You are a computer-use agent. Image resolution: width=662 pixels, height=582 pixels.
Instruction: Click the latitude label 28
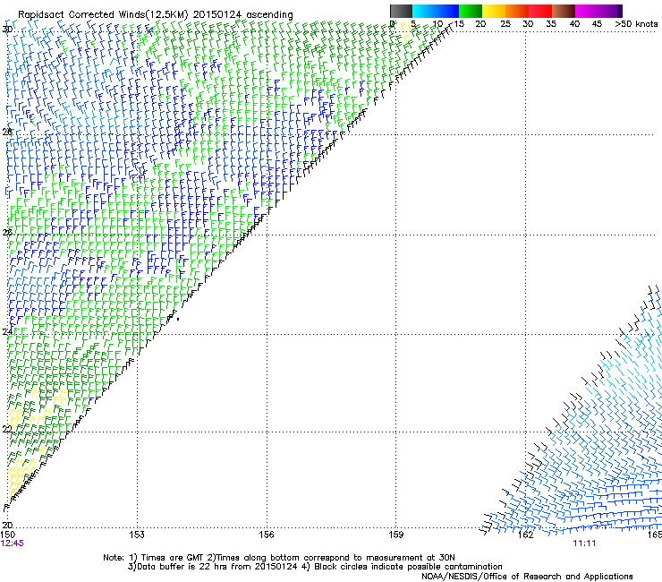(7, 132)
